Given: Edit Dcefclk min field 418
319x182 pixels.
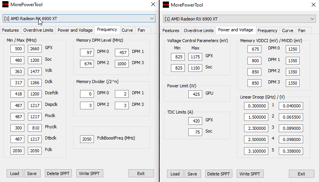Looking at the screenshot, I should point(17,94).
